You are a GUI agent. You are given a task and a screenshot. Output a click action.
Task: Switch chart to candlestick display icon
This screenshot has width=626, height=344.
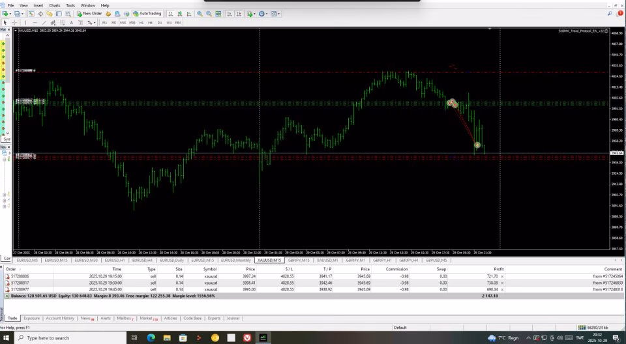180,14
